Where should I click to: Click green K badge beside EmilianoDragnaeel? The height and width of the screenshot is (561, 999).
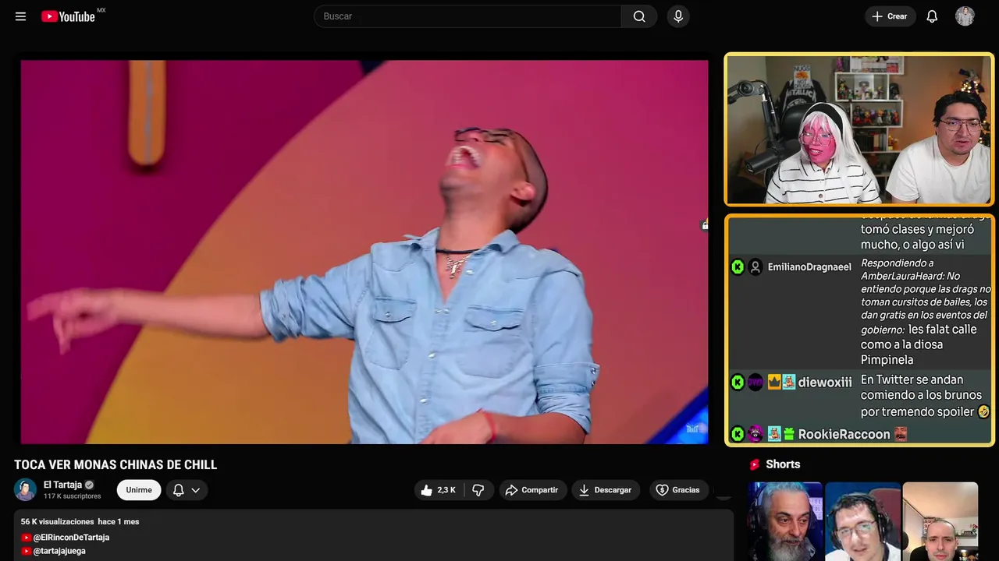(x=738, y=267)
